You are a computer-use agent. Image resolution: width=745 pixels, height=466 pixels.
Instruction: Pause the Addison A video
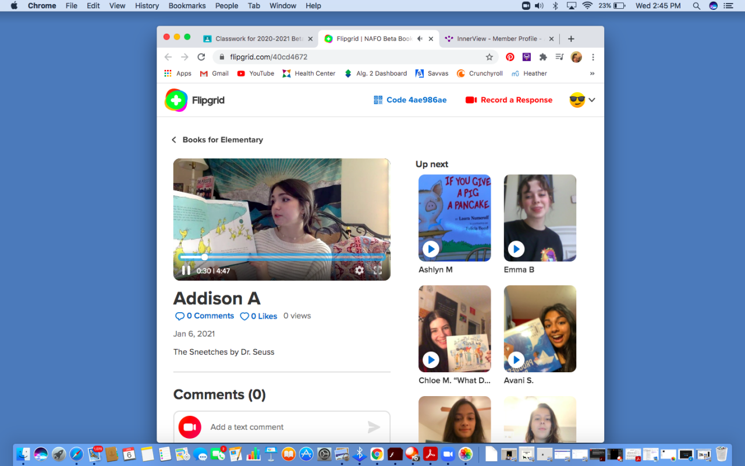coord(186,270)
